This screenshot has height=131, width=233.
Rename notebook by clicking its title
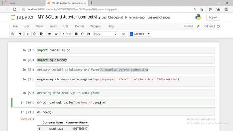tap(69, 17)
